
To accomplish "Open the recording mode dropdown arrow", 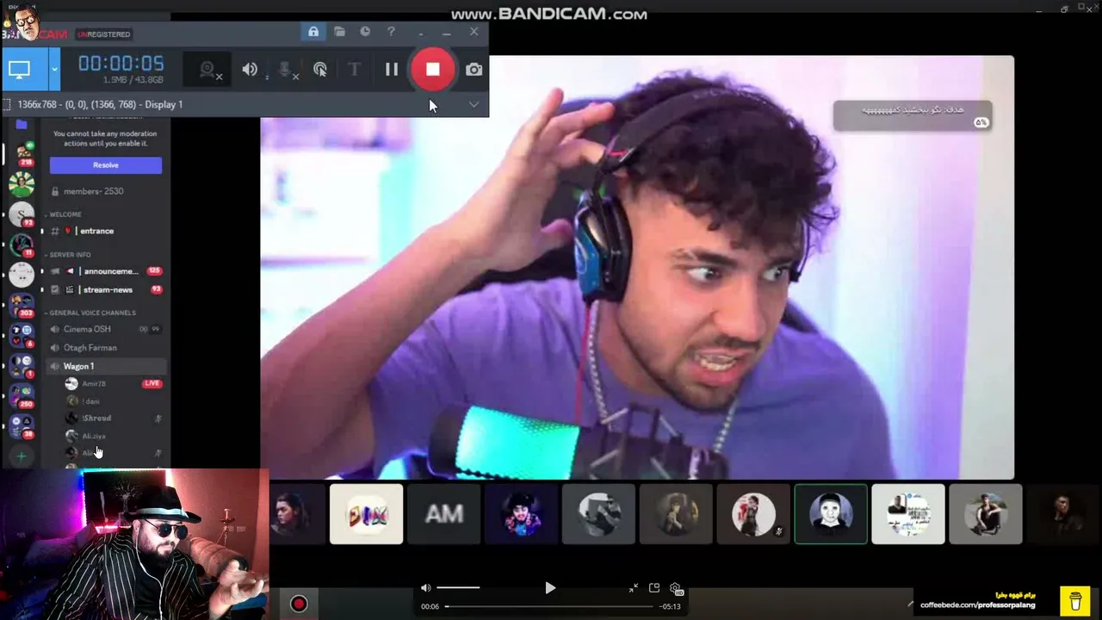I will tap(55, 70).
